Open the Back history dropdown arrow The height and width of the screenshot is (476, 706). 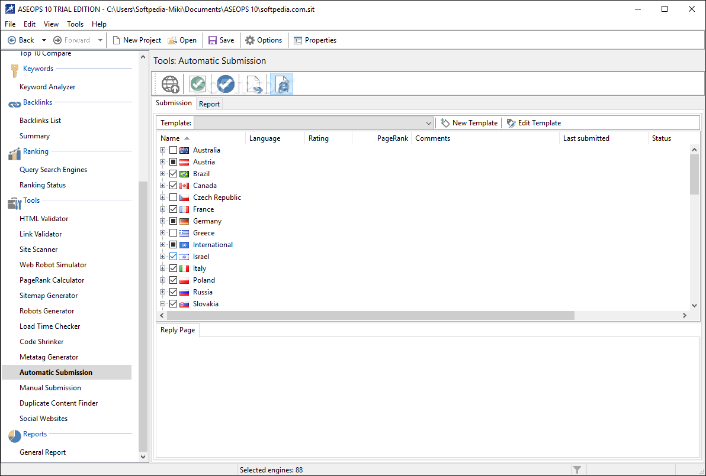(44, 40)
